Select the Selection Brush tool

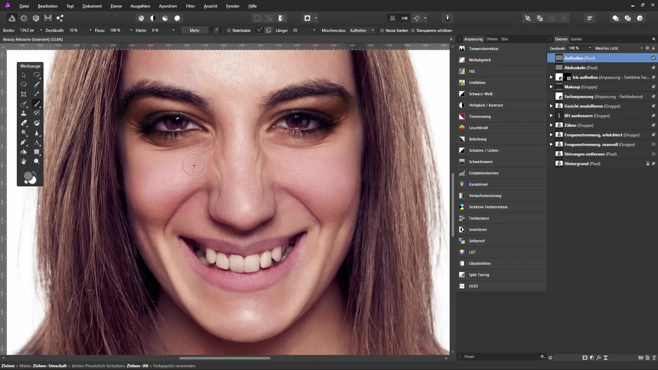37,84
